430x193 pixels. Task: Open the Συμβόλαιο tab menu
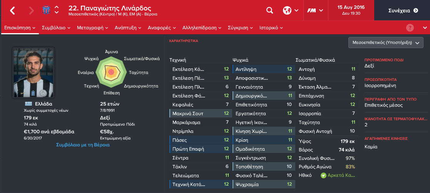tap(56, 28)
